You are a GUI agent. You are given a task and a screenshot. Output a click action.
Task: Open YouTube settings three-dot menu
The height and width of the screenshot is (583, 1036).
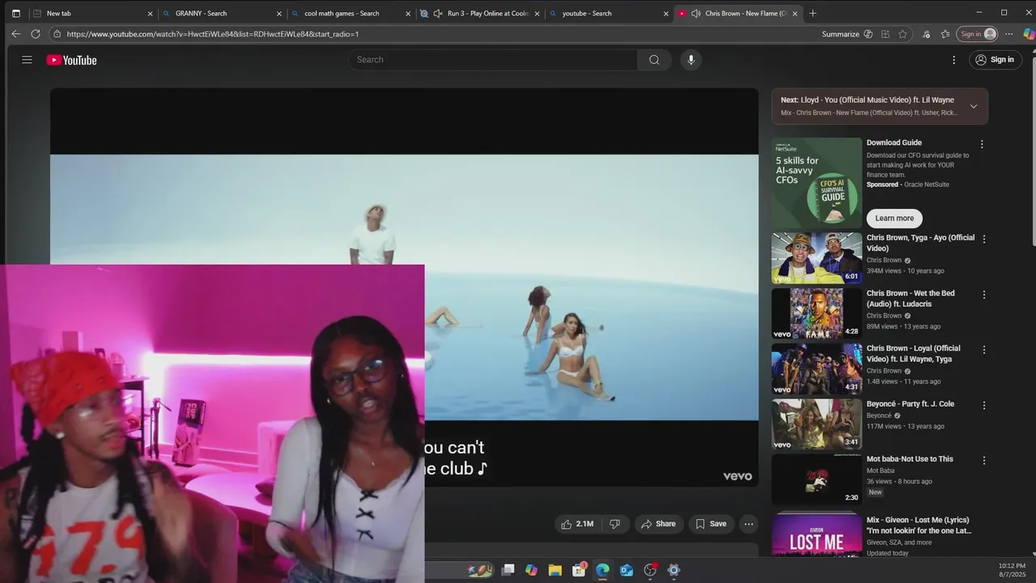pyautogui.click(x=953, y=60)
